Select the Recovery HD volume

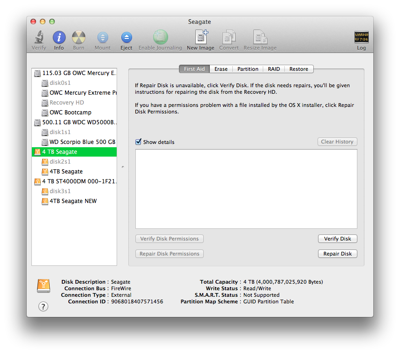tap(74, 103)
